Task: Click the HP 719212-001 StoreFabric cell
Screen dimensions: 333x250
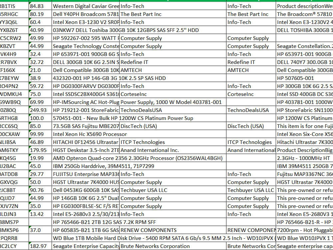Action: coord(86,110)
